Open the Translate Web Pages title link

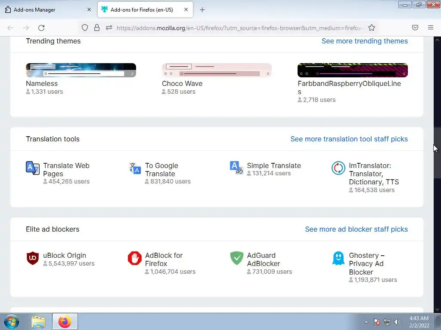click(66, 169)
